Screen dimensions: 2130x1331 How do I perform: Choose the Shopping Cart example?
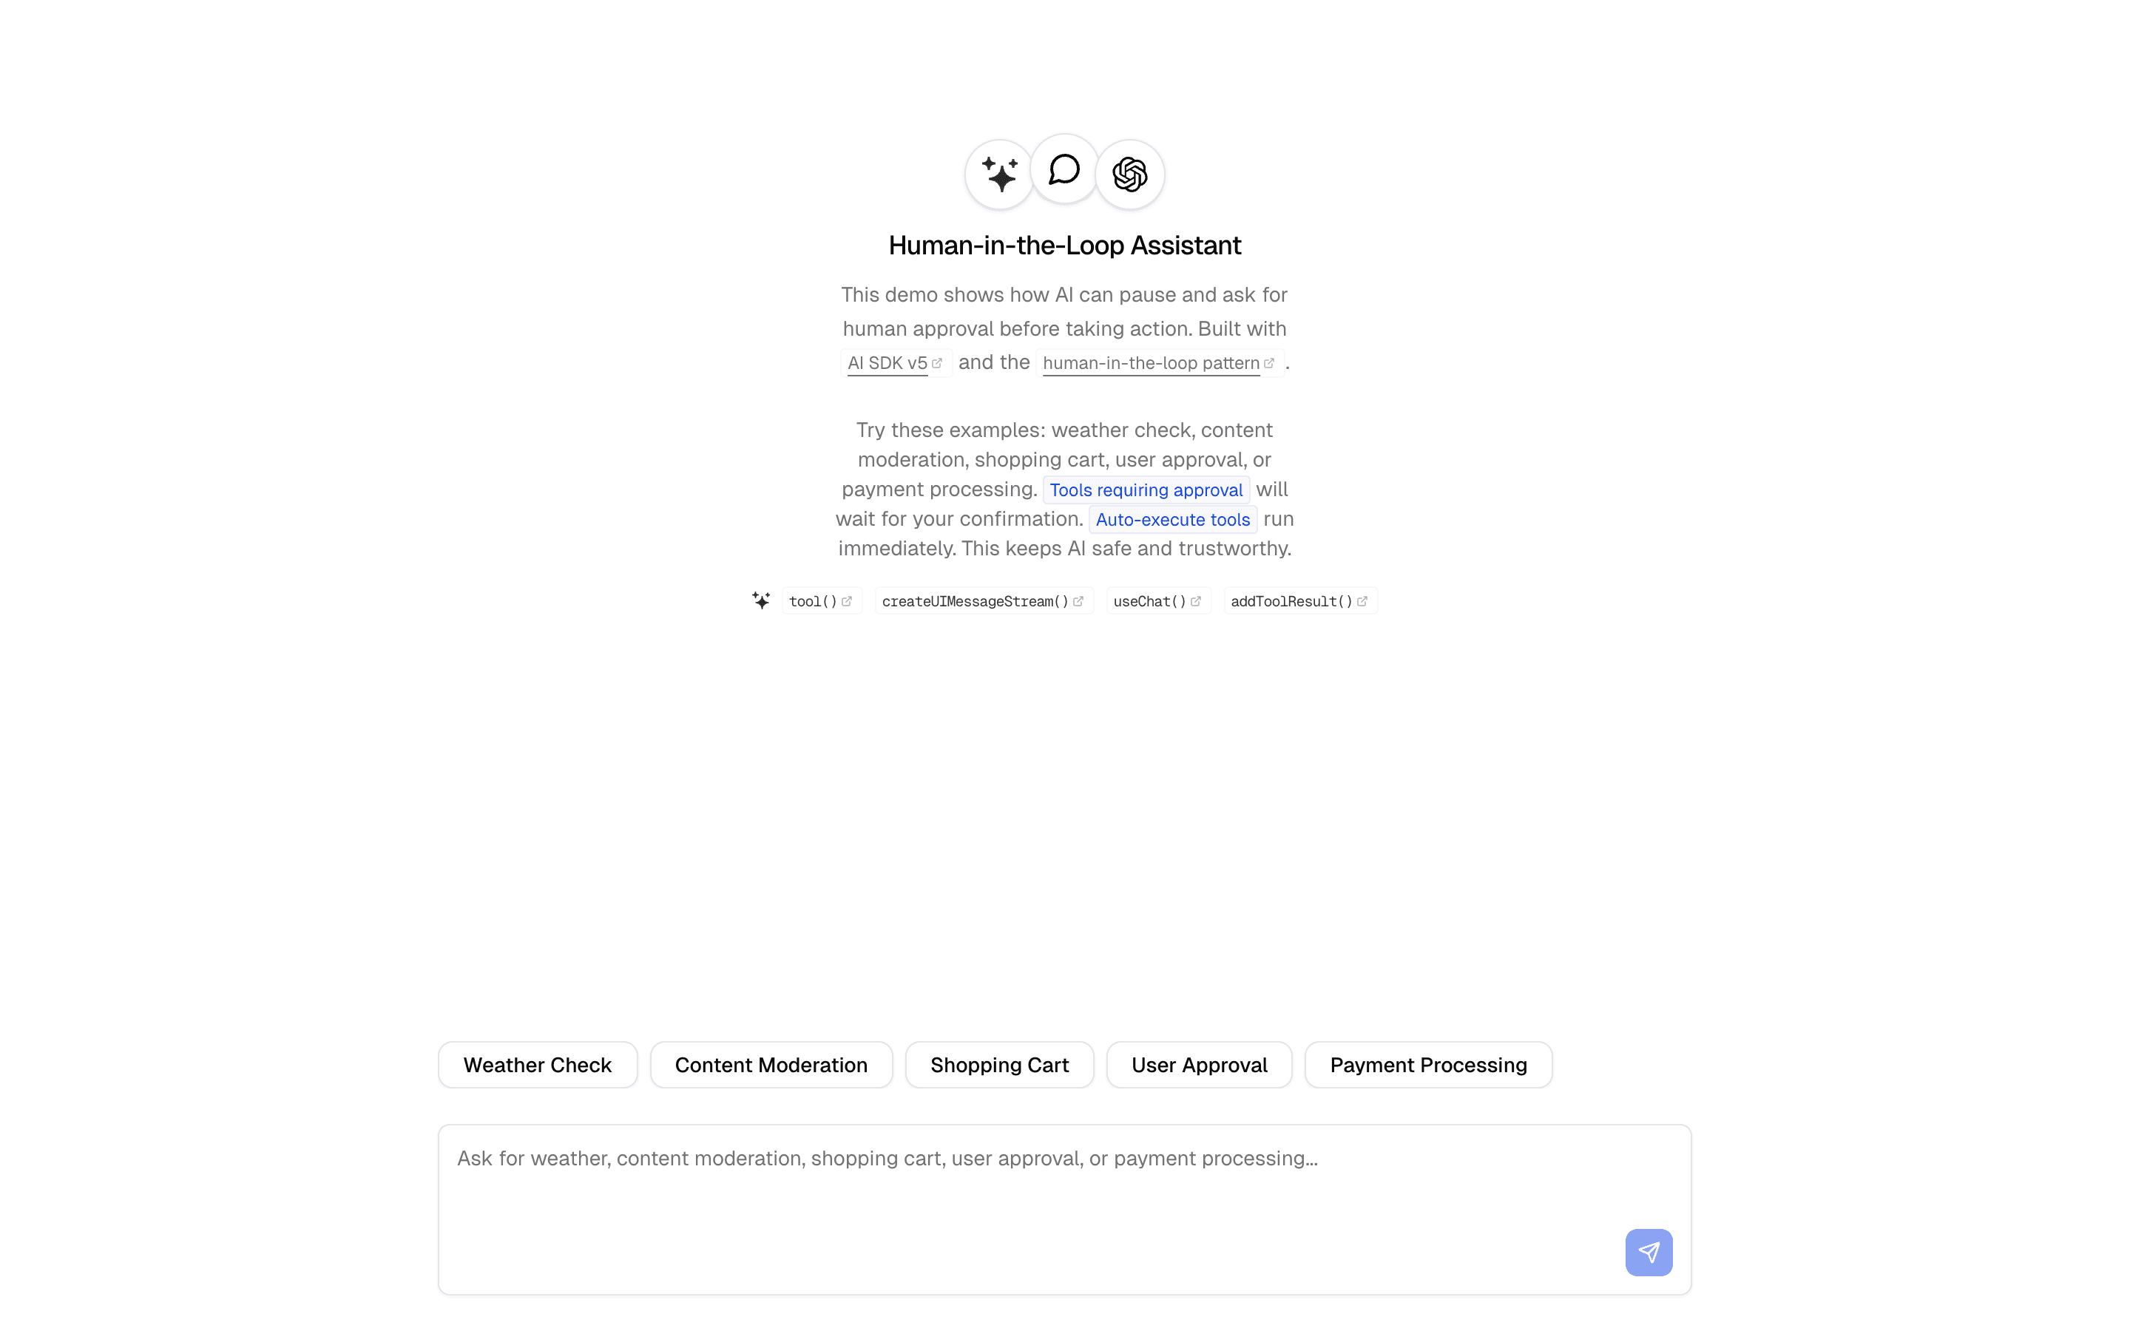click(x=1000, y=1065)
